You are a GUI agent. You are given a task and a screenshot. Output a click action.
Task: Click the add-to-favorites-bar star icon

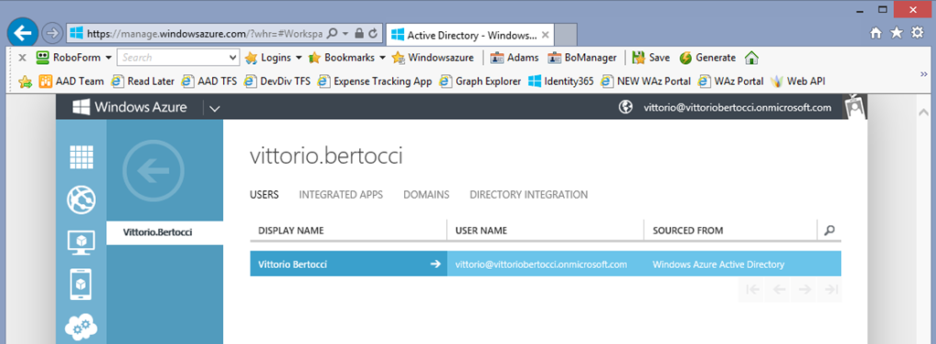25,81
